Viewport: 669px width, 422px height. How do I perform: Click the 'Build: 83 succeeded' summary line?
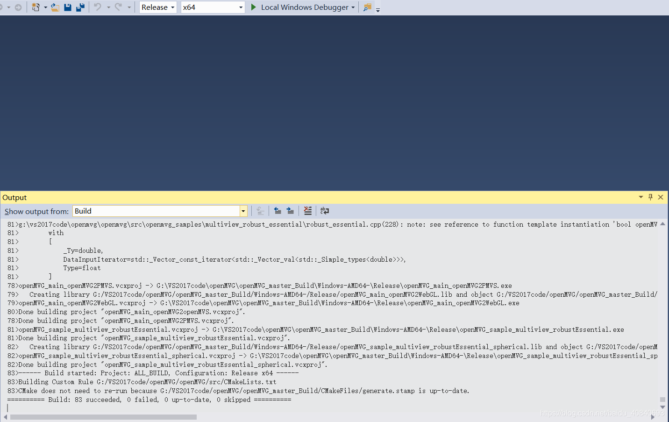coord(149,400)
